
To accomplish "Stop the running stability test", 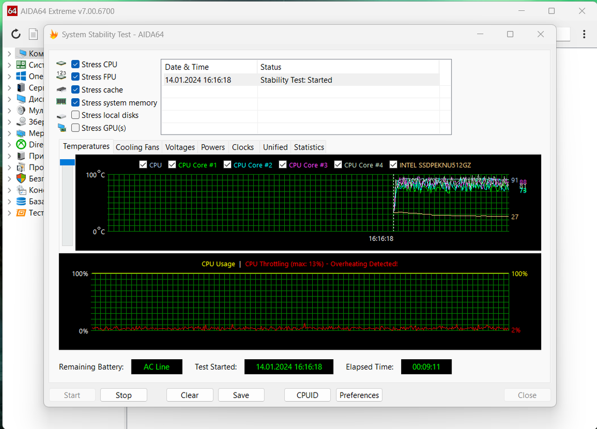I will point(123,395).
